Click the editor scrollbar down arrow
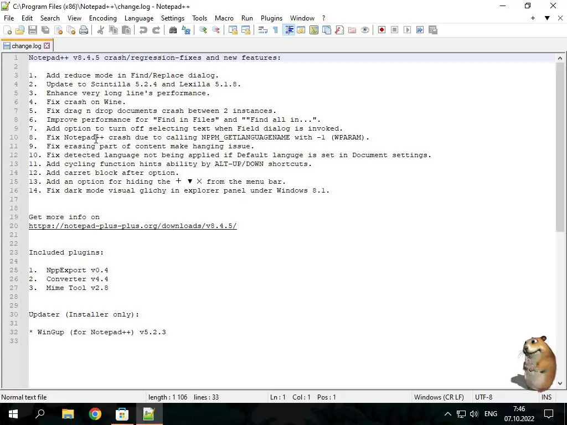 (x=560, y=383)
